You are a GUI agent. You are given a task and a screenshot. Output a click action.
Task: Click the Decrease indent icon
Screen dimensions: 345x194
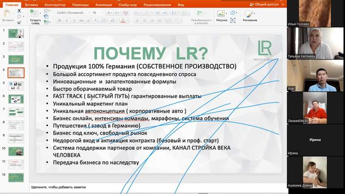157,13
